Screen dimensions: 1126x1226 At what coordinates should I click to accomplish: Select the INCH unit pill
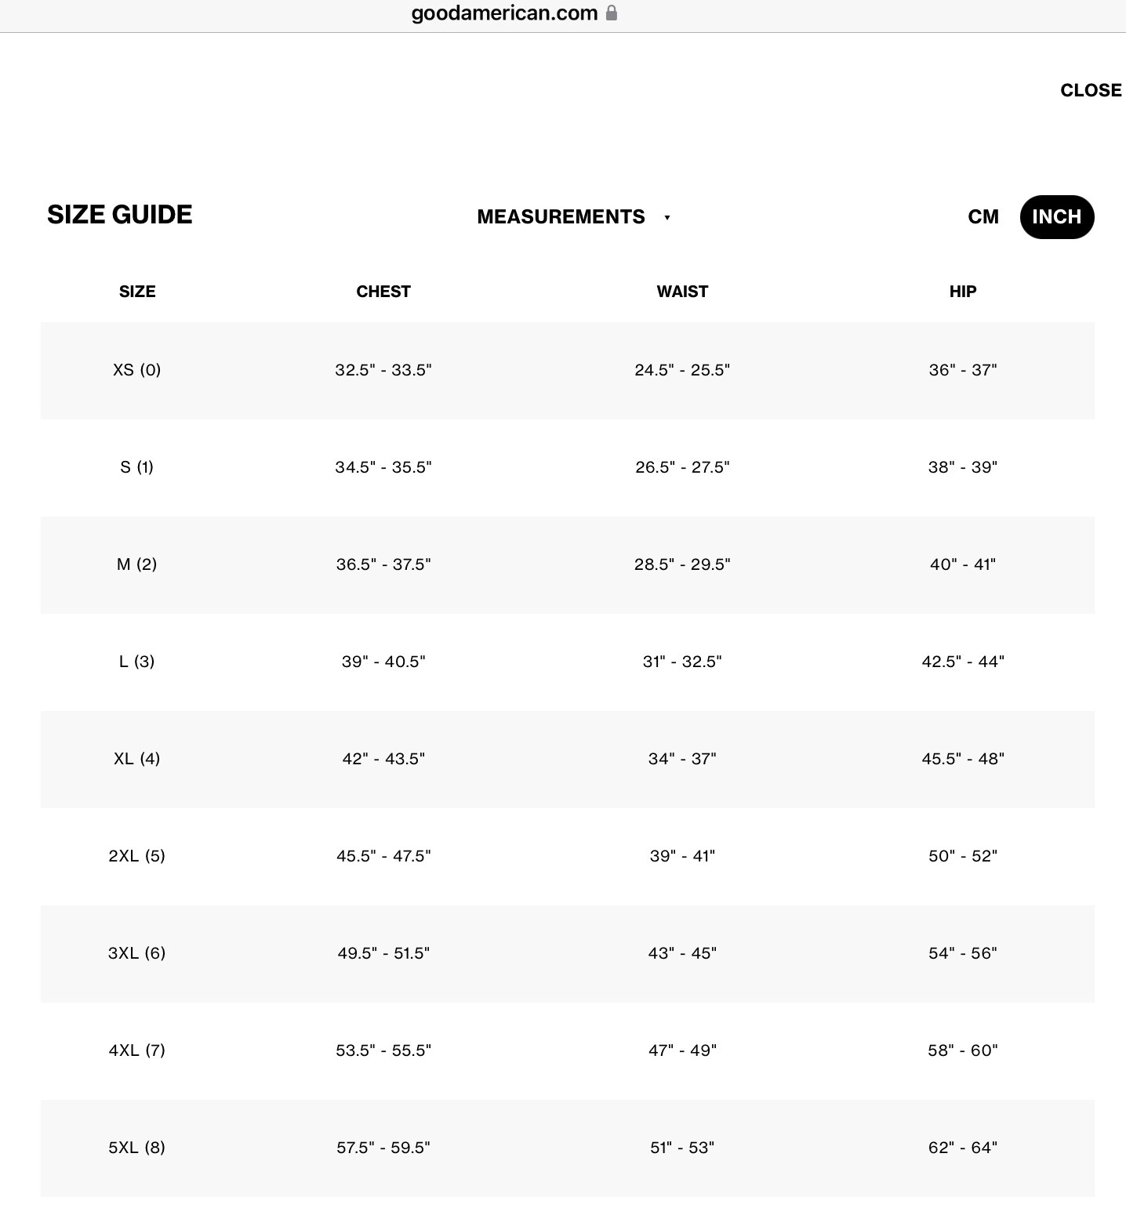[x=1057, y=217]
